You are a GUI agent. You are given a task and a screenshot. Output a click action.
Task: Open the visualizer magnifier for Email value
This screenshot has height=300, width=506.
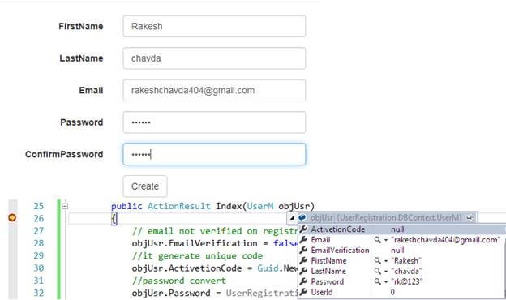coord(377,240)
